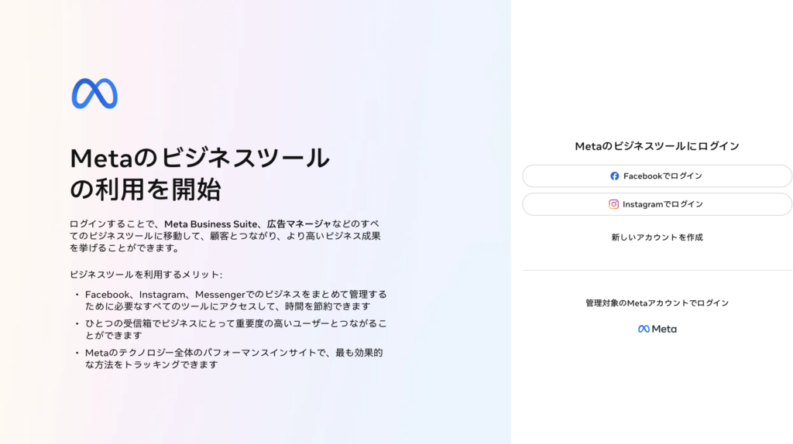Image resolution: width=793 pixels, height=444 pixels.
Task: Select 管理対象のMetaアカウントでログイン
Action: (657, 303)
